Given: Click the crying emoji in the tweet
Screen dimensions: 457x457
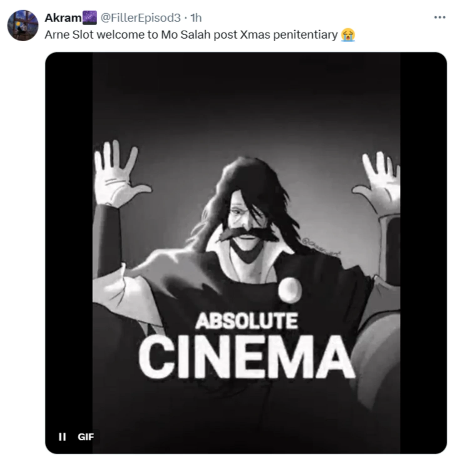Looking at the screenshot, I should [x=348, y=34].
